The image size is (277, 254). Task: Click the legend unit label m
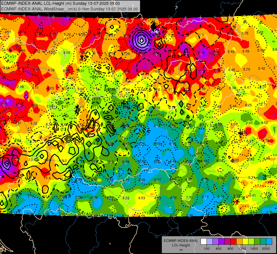pyautogui.click(x=181, y=250)
